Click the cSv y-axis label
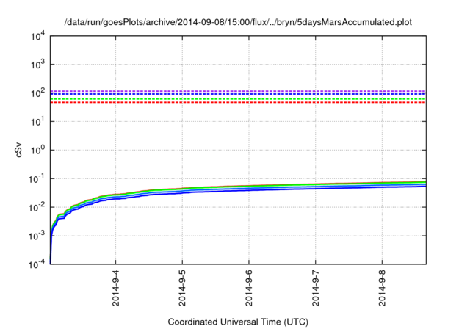470x329 pixels. [x=18, y=151]
